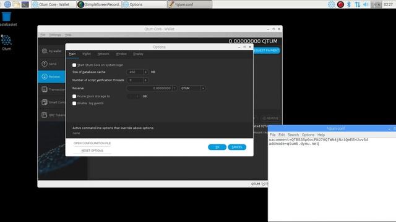Click the volume speaker tray icon

pos(366,4)
